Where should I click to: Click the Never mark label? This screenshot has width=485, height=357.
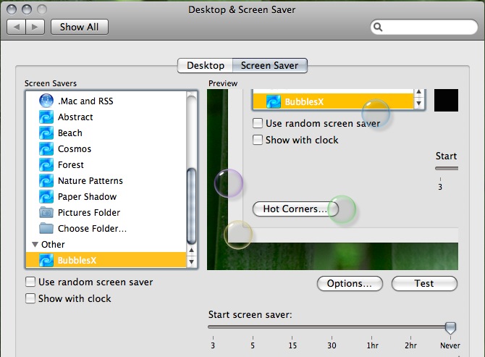click(450, 345)
